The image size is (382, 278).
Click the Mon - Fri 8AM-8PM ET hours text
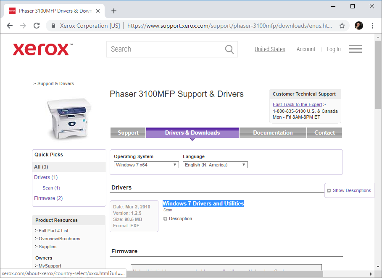point(296,117)
